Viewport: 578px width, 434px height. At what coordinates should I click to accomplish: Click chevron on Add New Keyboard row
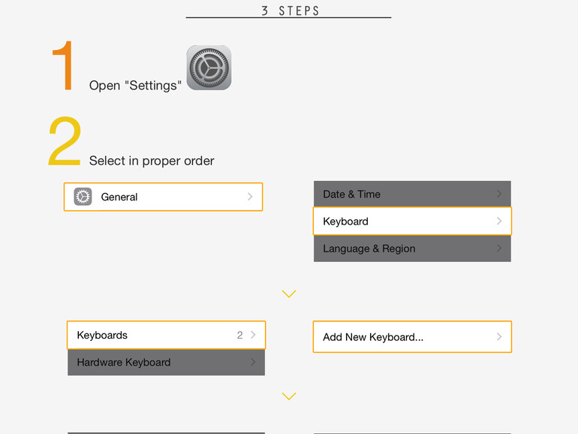click(499, 337)
